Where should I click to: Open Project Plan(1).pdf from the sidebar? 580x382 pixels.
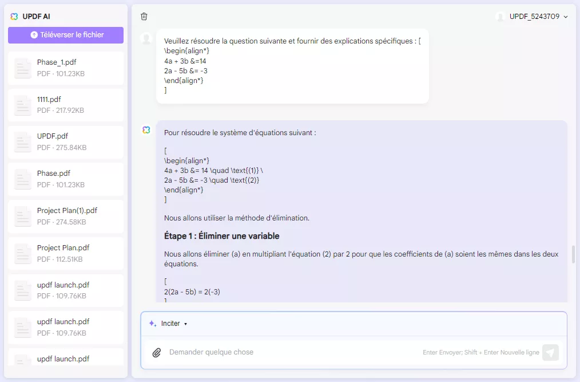pos(65,216)
